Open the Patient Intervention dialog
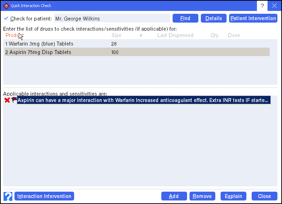 [253, 18]
